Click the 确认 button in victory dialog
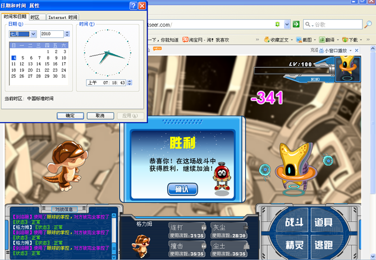Screen dimensions: 376x260 click(x=182, y=189)
